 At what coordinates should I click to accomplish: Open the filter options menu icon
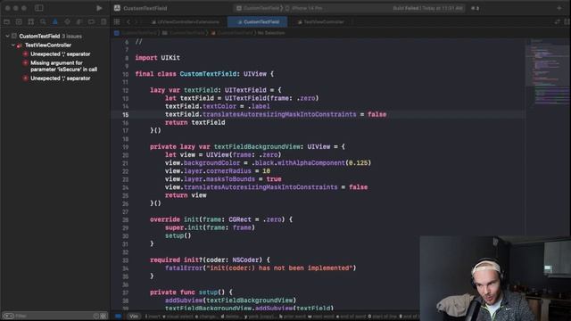[8, 316]
